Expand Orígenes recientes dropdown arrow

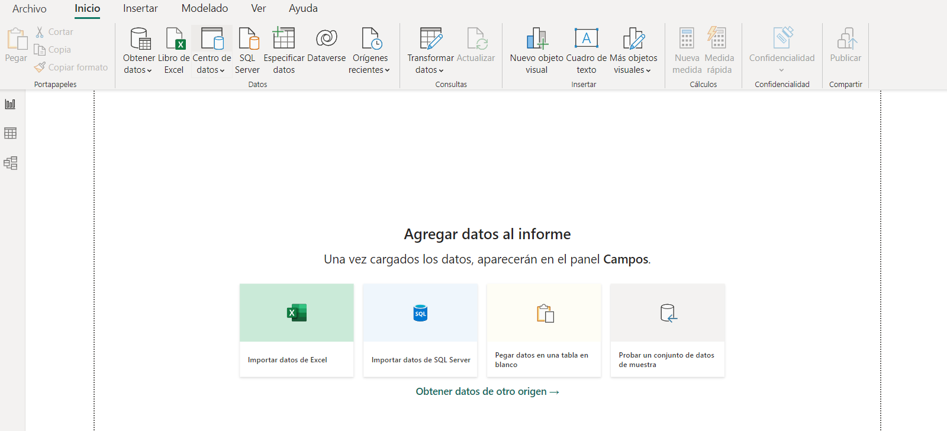[387, 70]
